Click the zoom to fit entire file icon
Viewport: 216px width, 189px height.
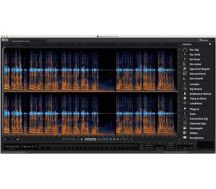pos(73,139)
